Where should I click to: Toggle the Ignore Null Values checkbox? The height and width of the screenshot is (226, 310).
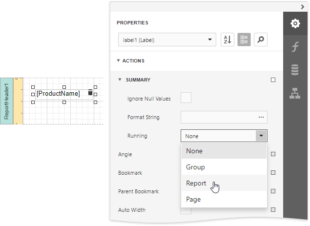click(186, 98)
